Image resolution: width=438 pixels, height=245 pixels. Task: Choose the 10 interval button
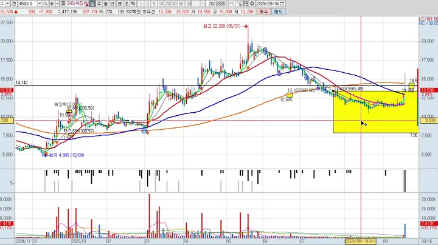coord(161,4)
